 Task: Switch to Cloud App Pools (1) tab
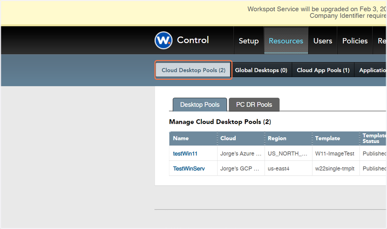pos(323,70)
